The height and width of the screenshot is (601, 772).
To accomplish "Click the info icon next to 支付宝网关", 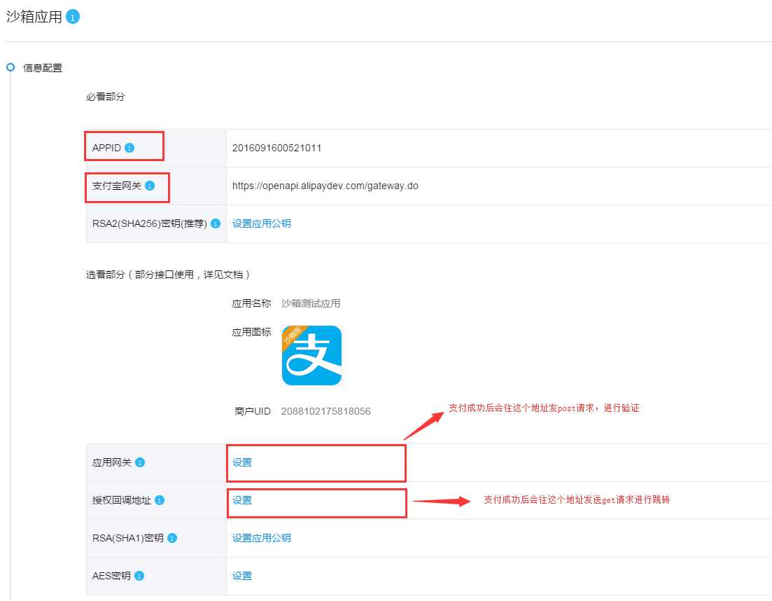I will coord(150,186).
